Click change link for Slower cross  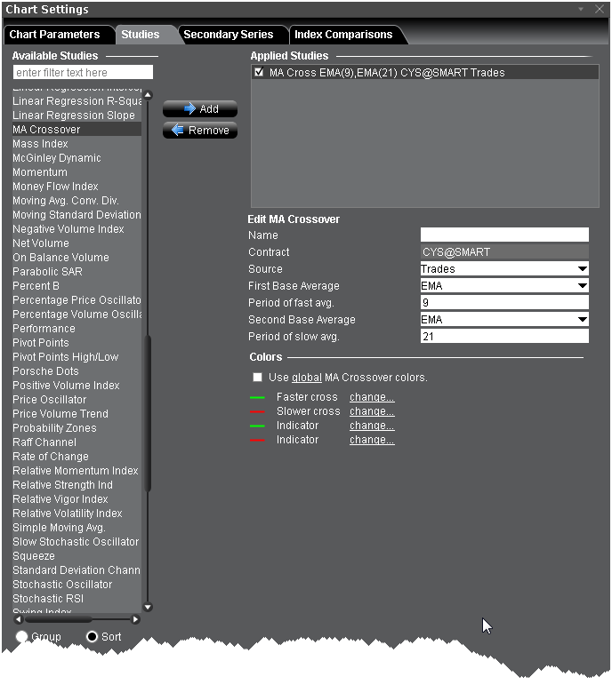tap(372, 411)
